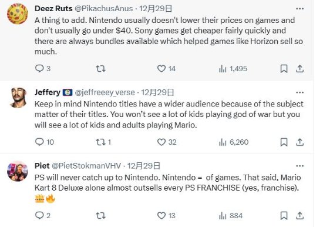Open the @jeffreeey_verse profile handle
The image size is (323, 227).
click(105, 92)
